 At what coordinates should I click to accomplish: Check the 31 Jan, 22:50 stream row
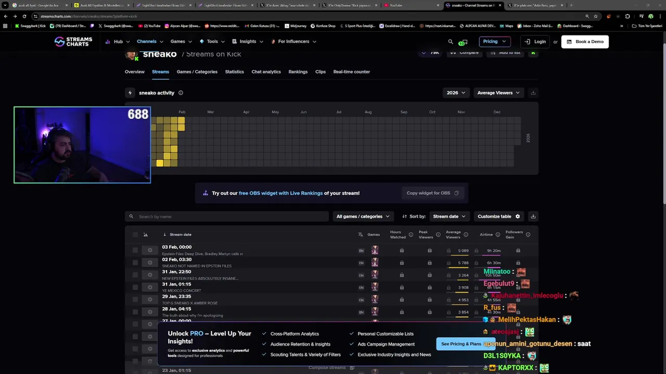pyautogui.click(x=135, y=275)
